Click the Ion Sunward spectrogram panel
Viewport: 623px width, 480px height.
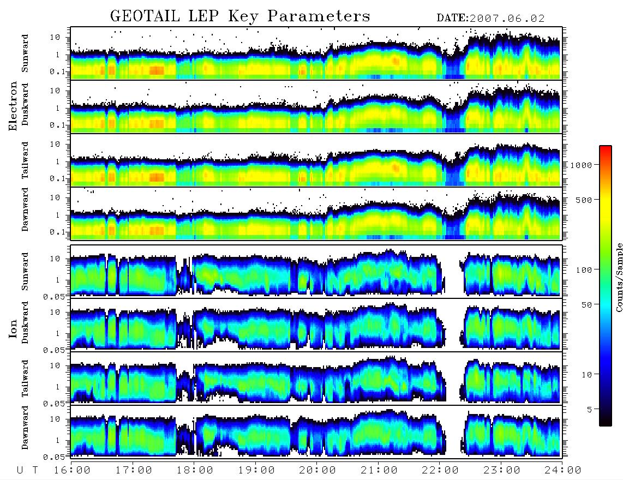pyautogui.click(x=316, y=271)
